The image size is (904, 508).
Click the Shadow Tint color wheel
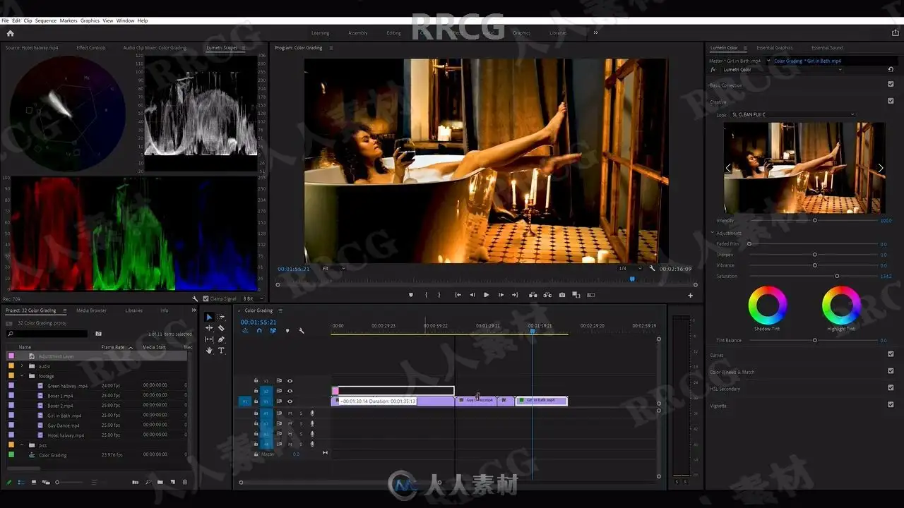click(767, 305)
